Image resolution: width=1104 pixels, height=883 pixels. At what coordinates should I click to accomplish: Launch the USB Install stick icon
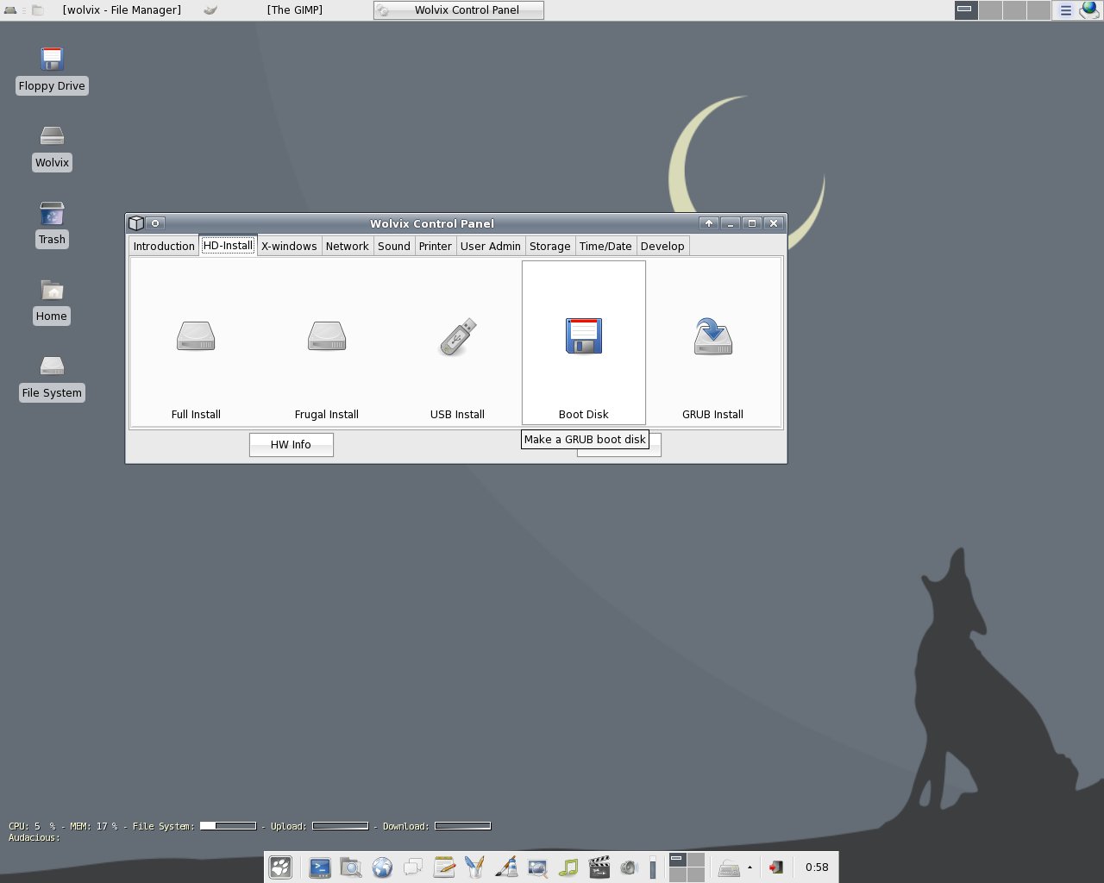point(457,336)
